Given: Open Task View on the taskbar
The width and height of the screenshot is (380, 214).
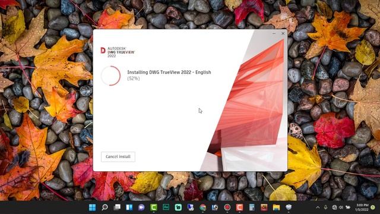Looking at the screenshot, I should tap(117, 207).
